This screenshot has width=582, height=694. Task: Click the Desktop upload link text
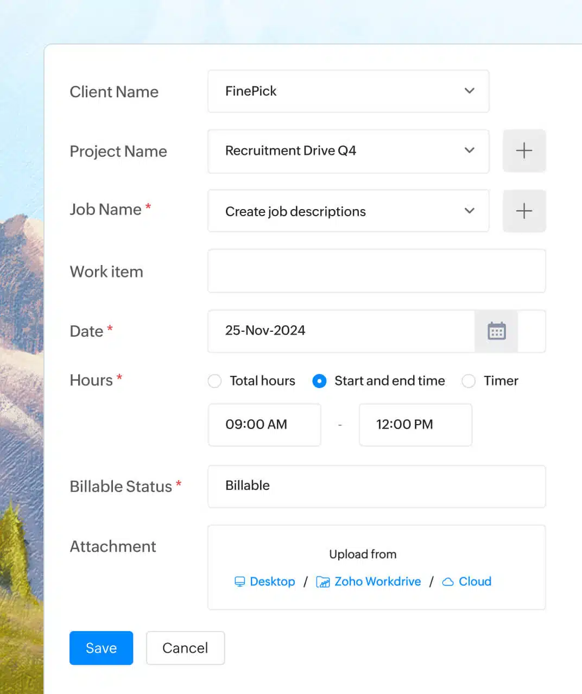point(272,582)
